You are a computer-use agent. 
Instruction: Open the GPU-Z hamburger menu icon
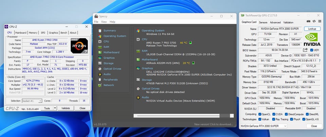click(320, 21)
